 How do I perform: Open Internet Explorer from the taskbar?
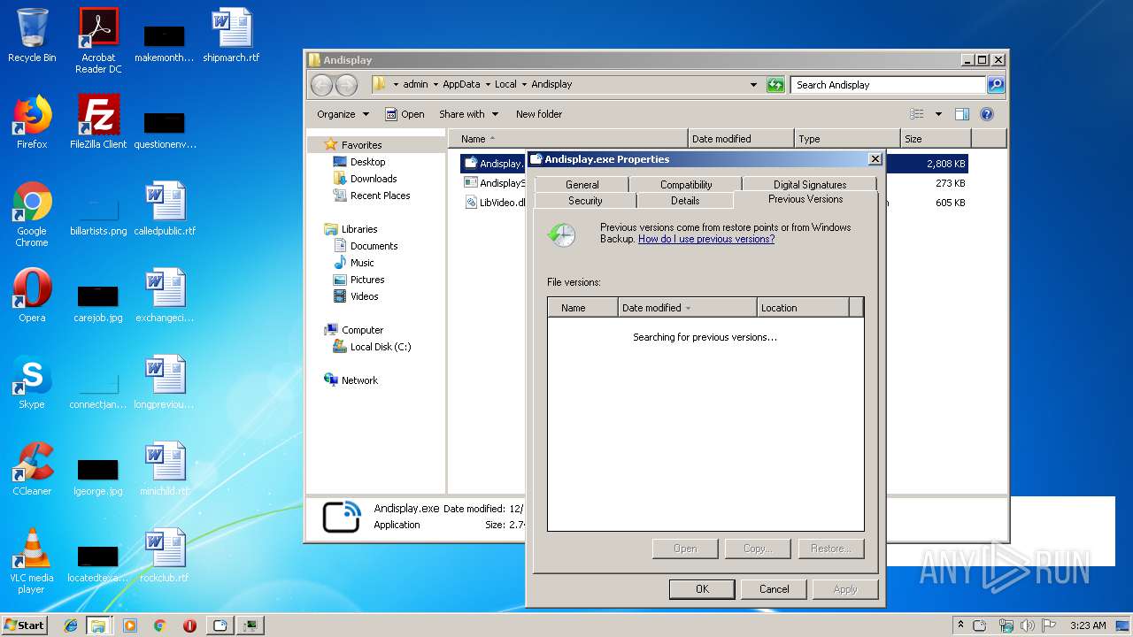[x=71, y=625]
